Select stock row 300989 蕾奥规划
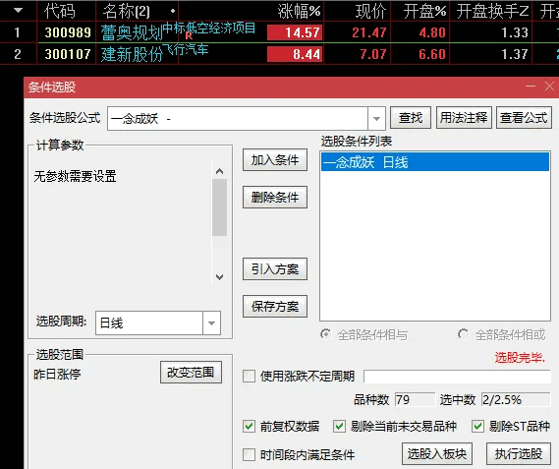This screenshot has width=559, height=469. pyautogui.click(x=279, y=32)
